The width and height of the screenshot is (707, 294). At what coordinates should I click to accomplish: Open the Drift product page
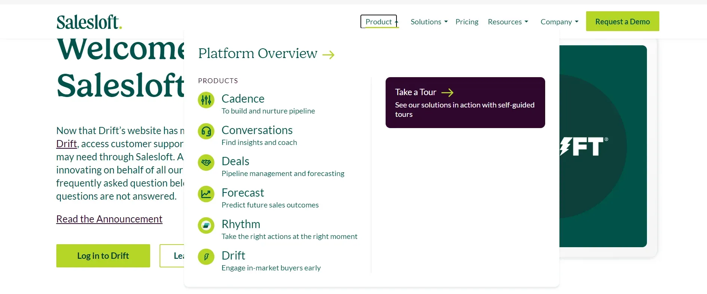(x=234, y=255)
